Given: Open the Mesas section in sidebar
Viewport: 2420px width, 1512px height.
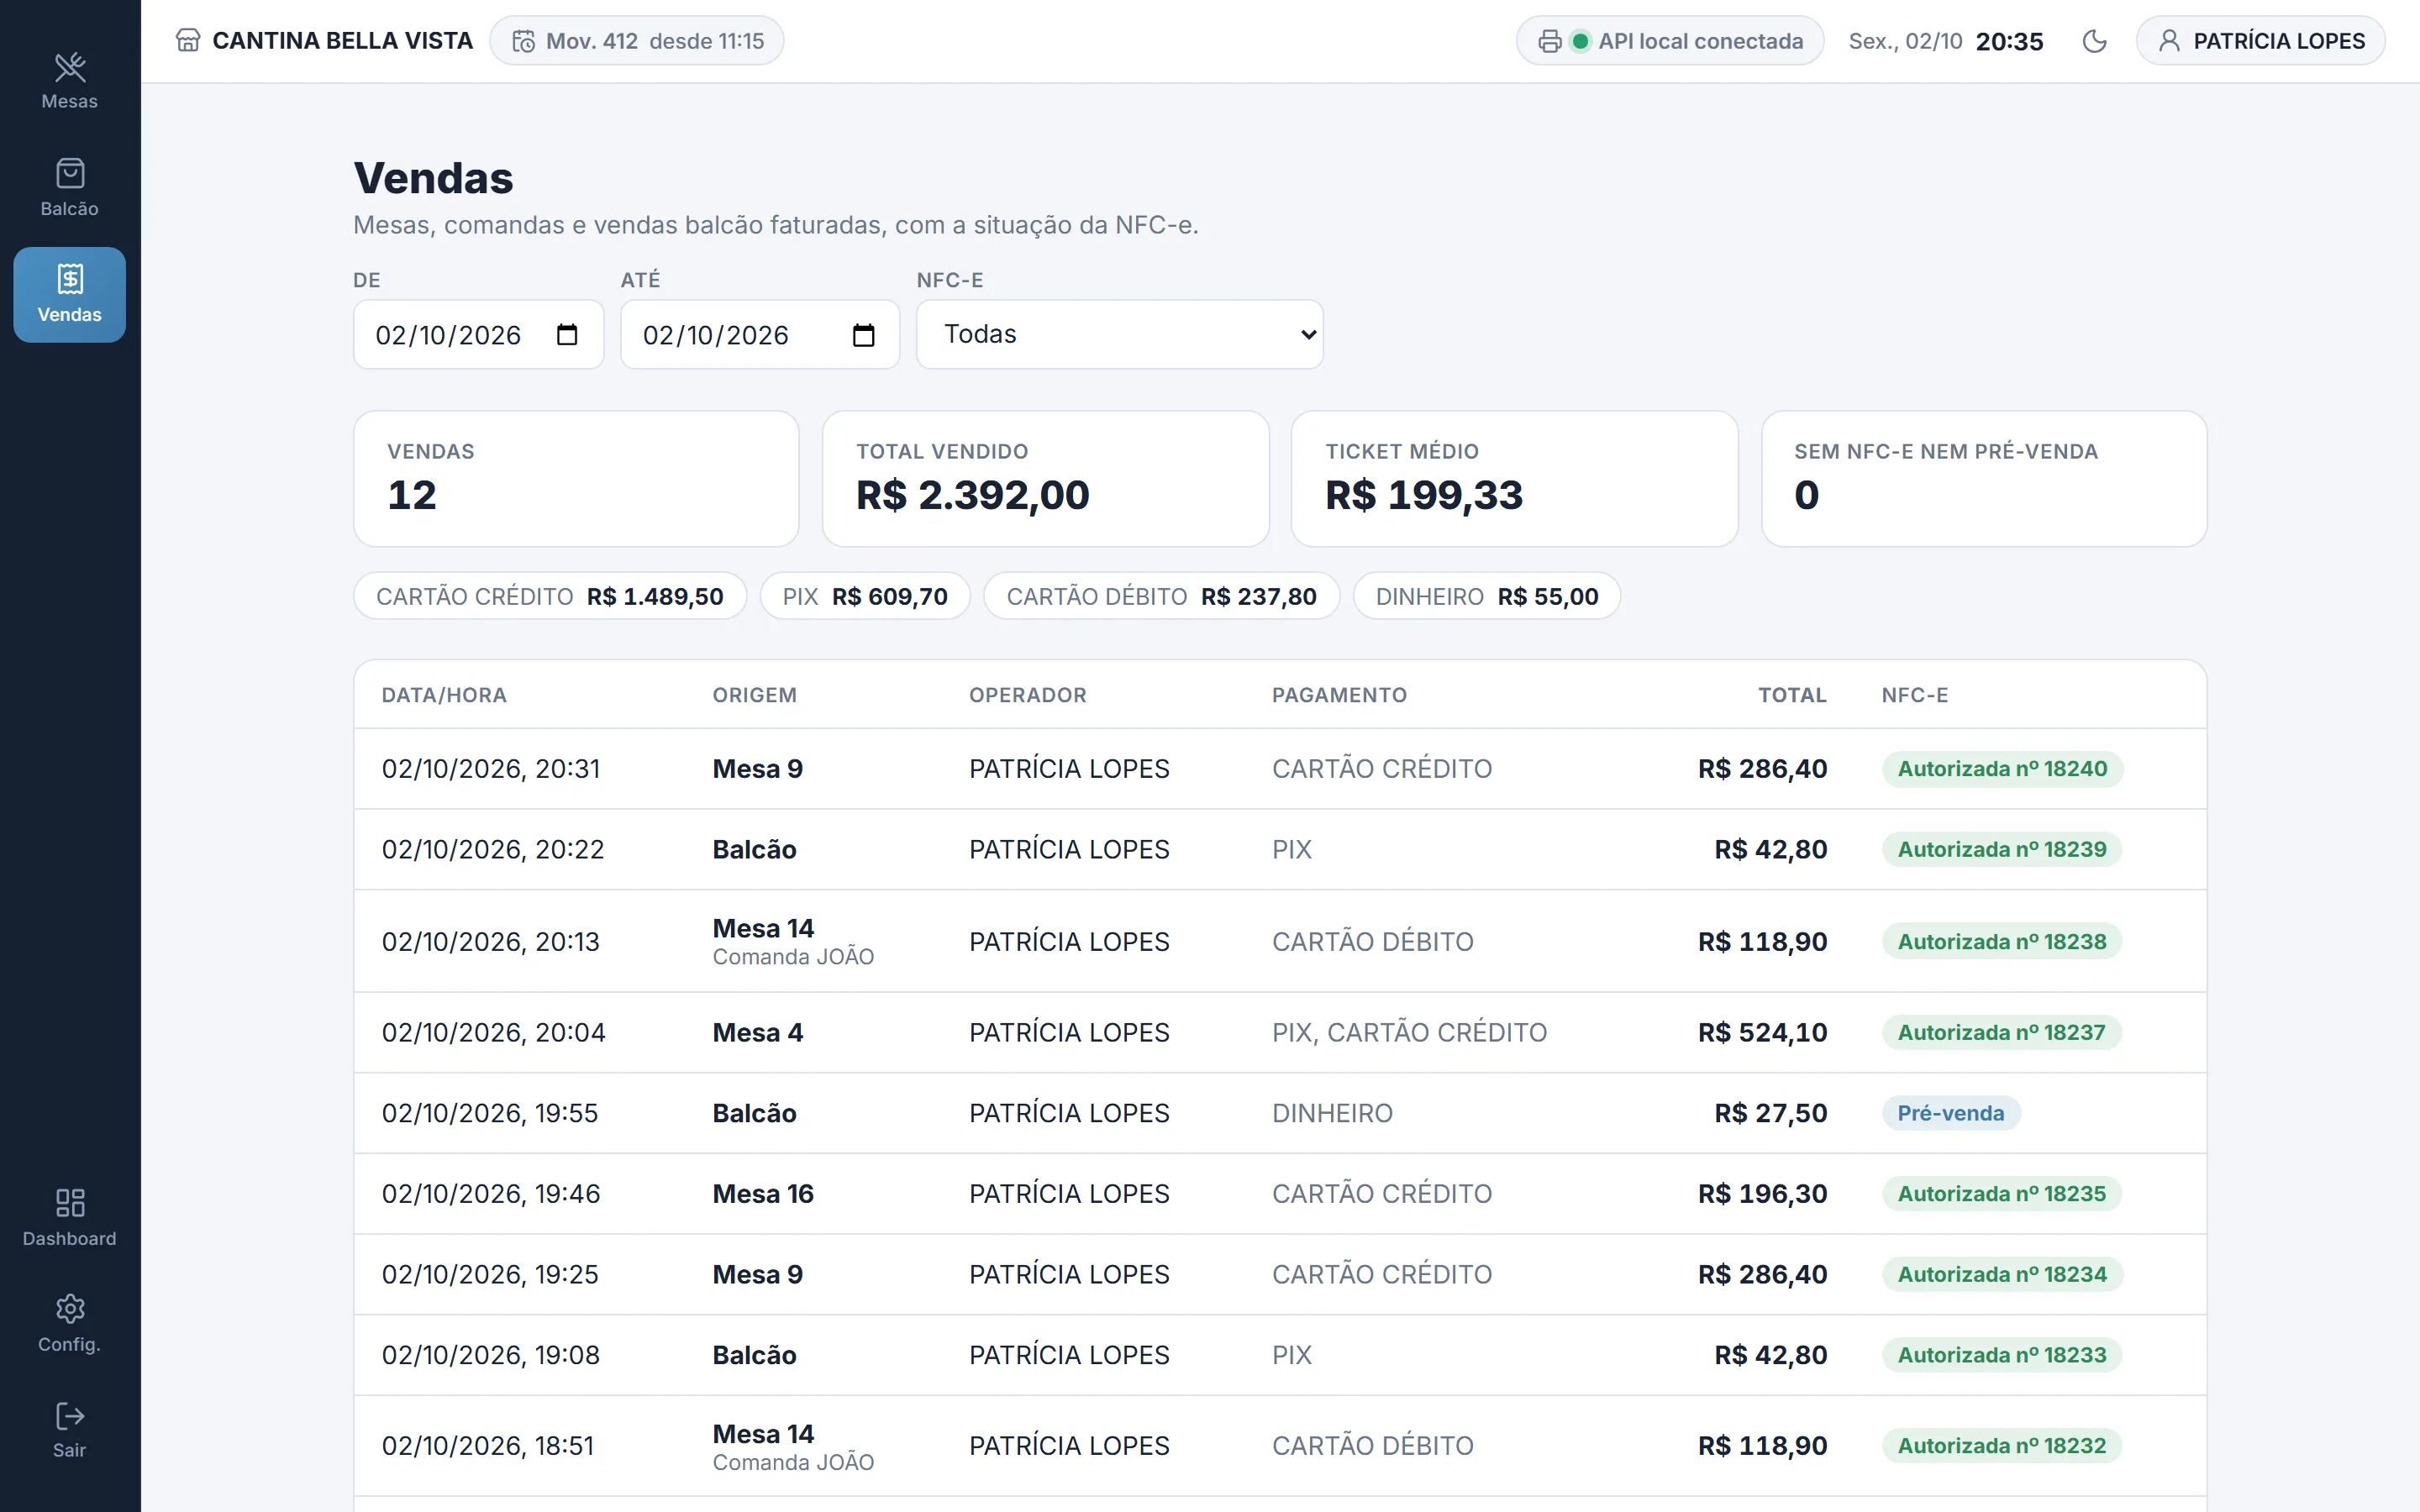Looking at the screenshot, I should [69, 81].
